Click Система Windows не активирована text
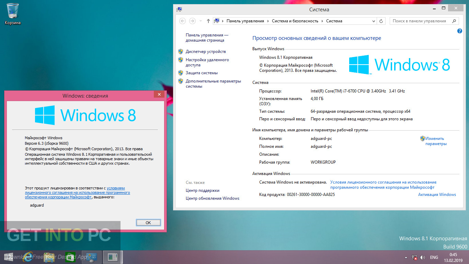This screenshot has width=469, height=264. click(x=293, y=182)
